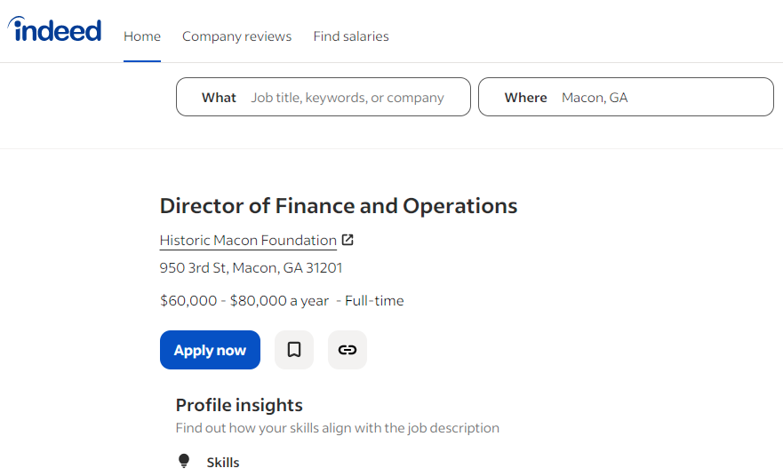Screen dimensions: 783x476
Task: Click the external link icon beside Historic Macon Foundation
Action: pyautogui.click(x=348, y=240)
